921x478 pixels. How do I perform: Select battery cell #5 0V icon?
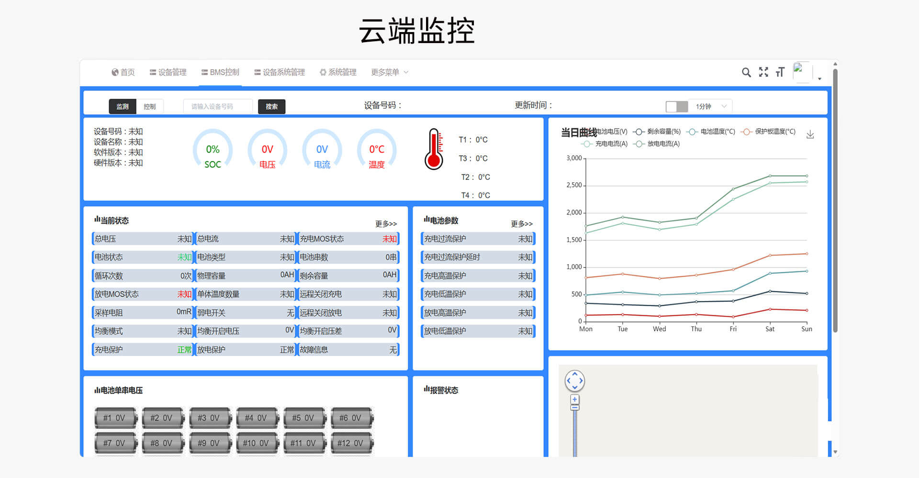pos(306,419)
